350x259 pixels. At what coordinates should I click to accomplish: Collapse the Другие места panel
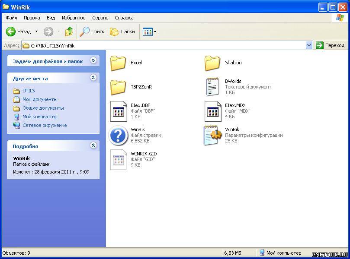93,78
